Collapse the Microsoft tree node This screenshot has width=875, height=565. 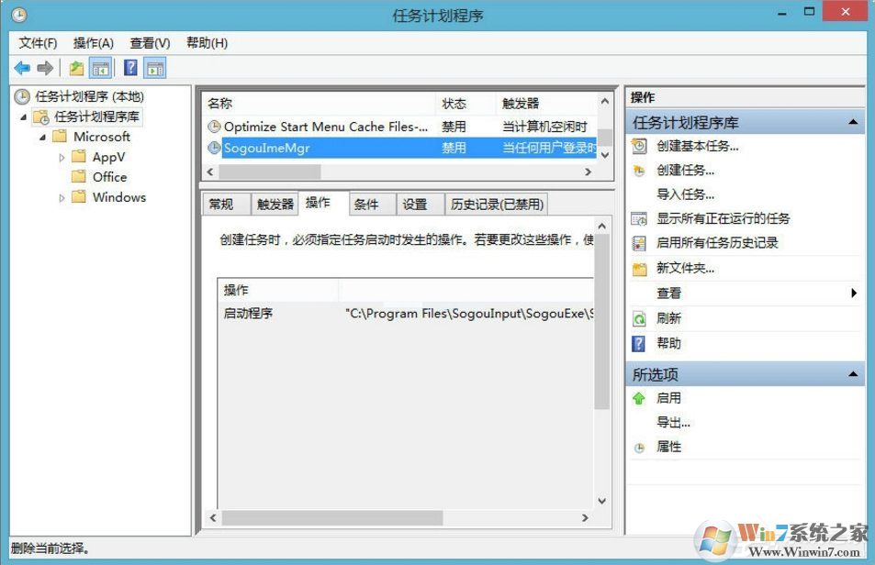41,137
